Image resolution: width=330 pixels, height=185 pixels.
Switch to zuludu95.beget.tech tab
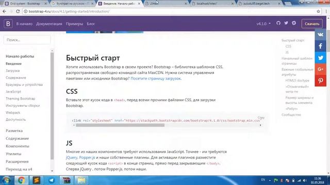pyautogui.click(x=259, y=4)
